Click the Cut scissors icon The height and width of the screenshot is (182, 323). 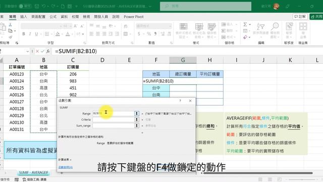[10, 25]
